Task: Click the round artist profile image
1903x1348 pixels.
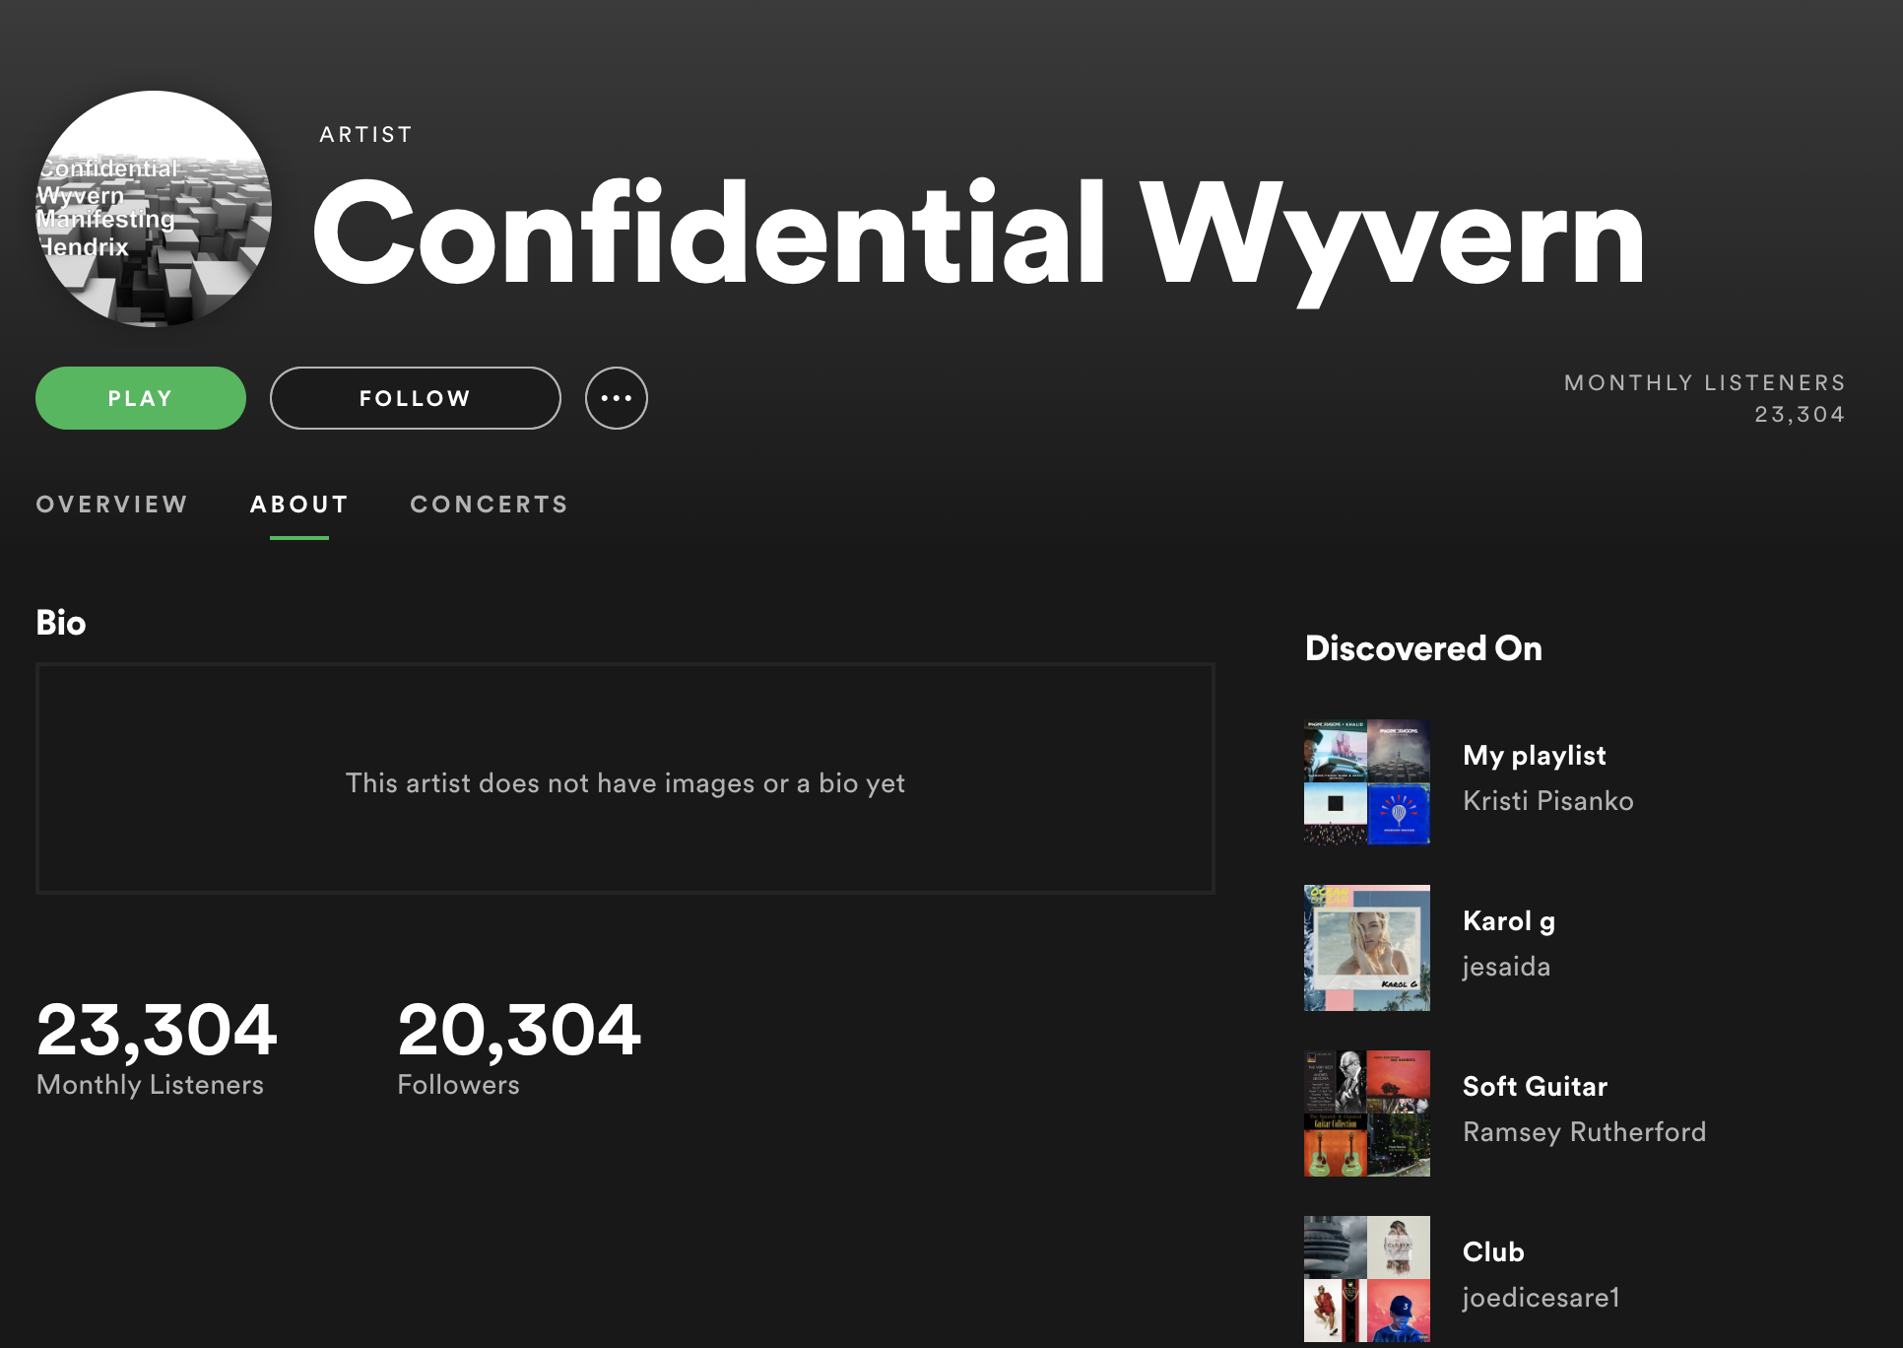Action: (154, 209)
